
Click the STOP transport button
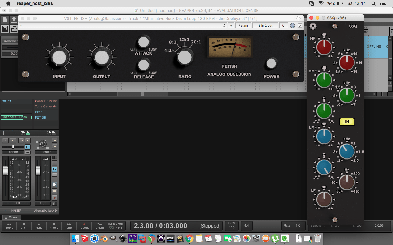tap(24, 226)
